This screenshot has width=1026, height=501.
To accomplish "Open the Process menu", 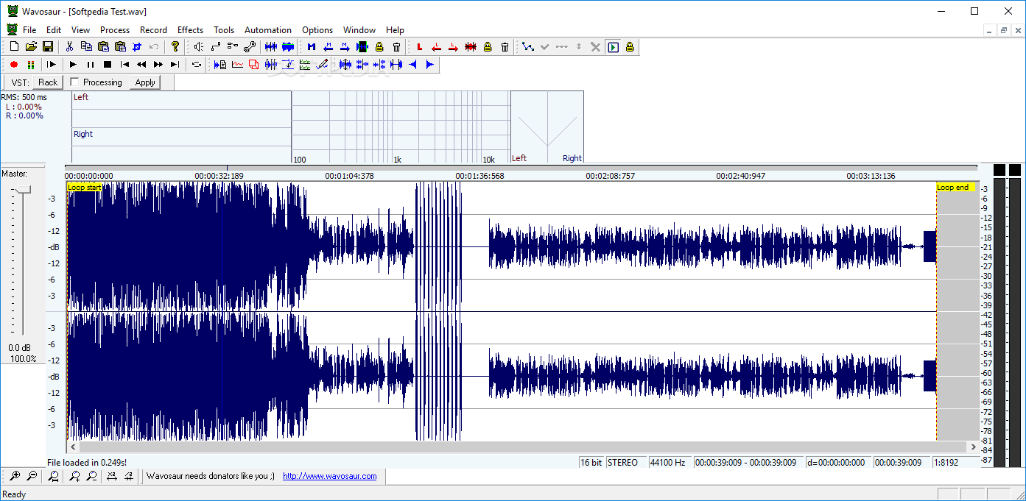I will [114, 30].
